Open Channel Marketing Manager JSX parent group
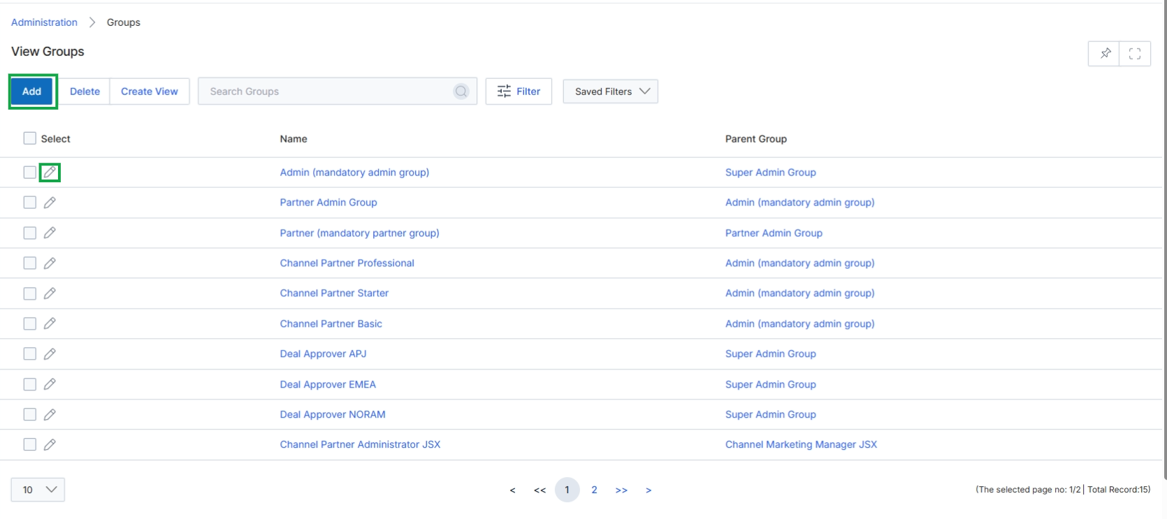 801,445
